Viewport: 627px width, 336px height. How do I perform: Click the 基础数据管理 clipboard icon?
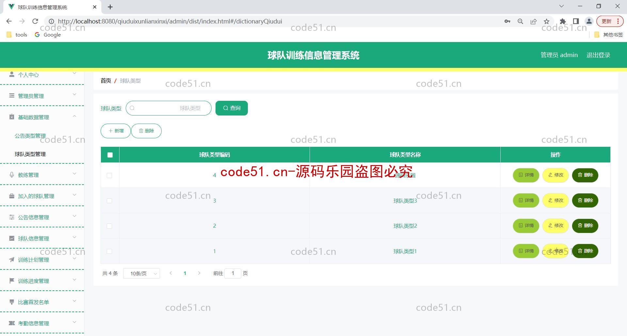click(12, 117)
